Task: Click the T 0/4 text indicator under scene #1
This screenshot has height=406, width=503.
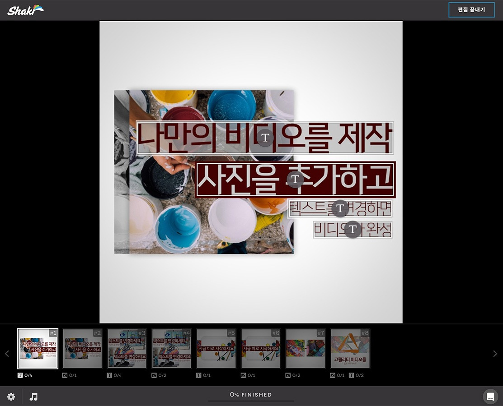Action: coord(24,375)
